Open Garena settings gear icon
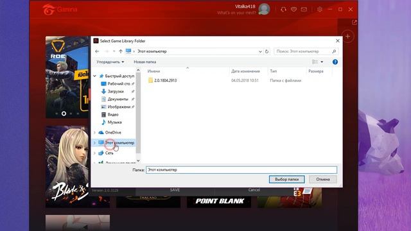 (320, 10)
